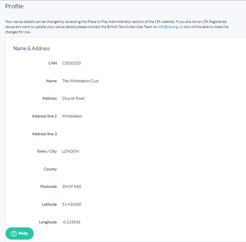The width and height of the screenshot is (246, 242).
Task: Click the LONDON town value
Action: [71, 151]
